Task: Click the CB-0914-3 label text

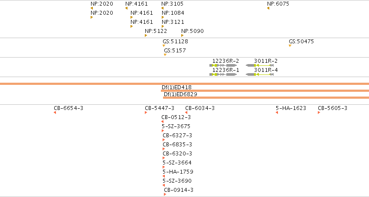Action: click(179, 190)
